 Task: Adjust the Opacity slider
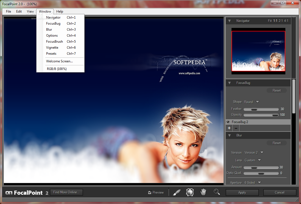[261, 115]
